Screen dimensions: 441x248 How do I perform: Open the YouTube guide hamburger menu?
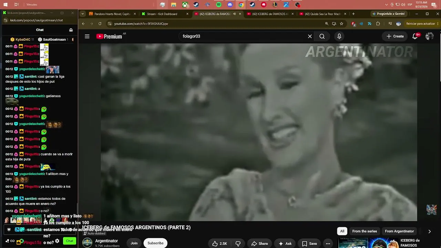(x=87, y=36)
